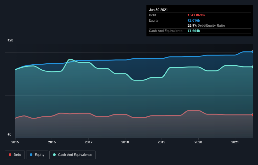Click the 2020 x-axis label

198,142
